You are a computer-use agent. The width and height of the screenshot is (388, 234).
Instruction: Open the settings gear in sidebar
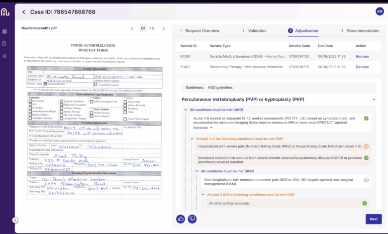4,56
